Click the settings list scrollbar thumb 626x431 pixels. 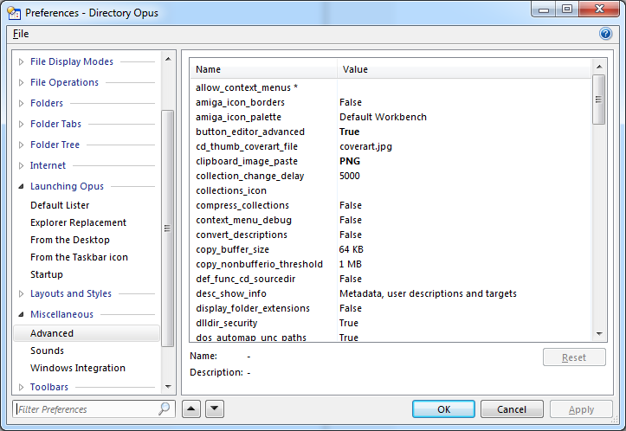[x=599, y=100]
